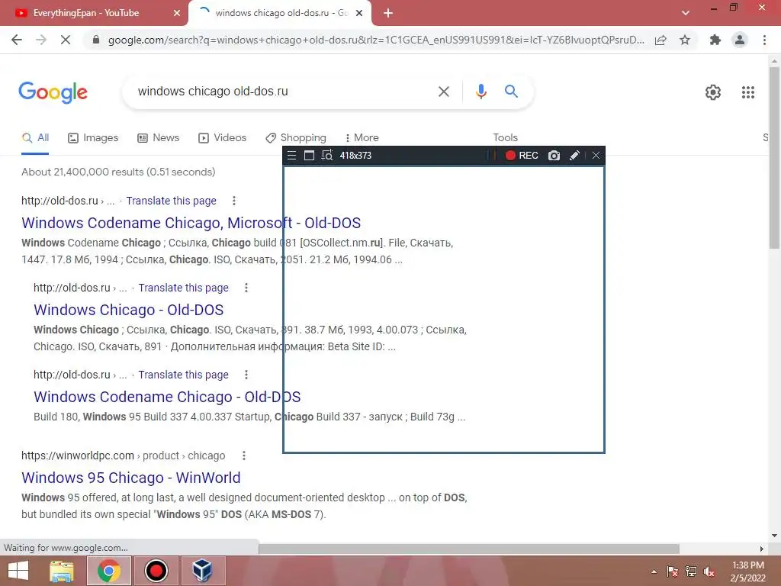Close the Google search tab
781x586 pixels.
(359, 13)
